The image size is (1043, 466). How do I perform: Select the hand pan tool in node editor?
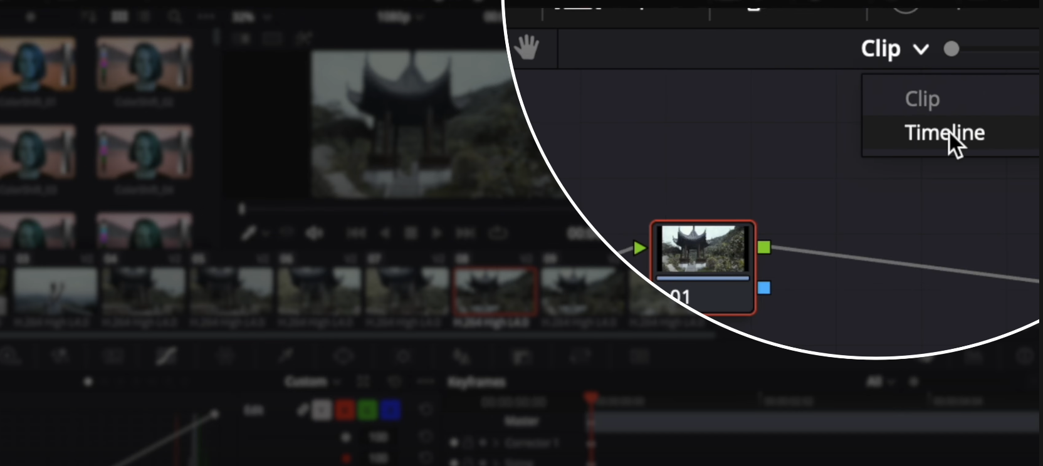pyautogui.click(x=527, y=48)
